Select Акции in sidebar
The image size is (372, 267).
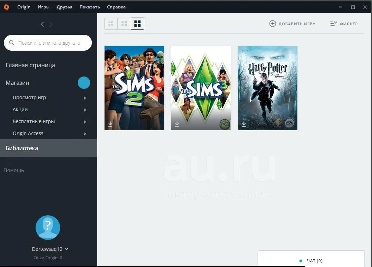20,109
